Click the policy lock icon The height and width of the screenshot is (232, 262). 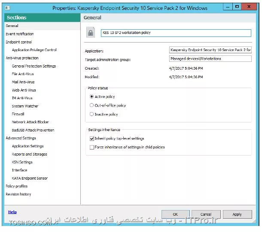[x=91, y=32]
